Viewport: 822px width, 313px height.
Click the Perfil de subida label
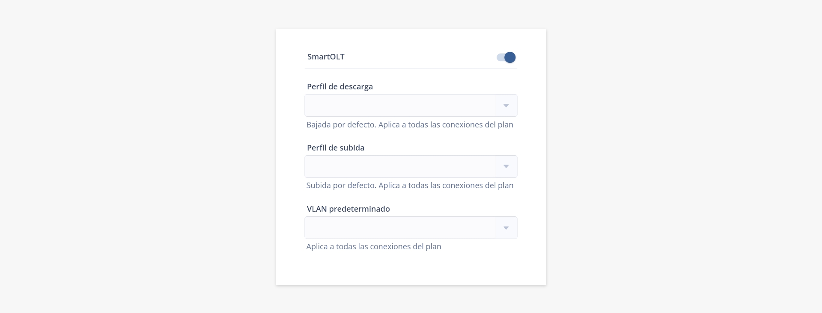pos(336,148)
